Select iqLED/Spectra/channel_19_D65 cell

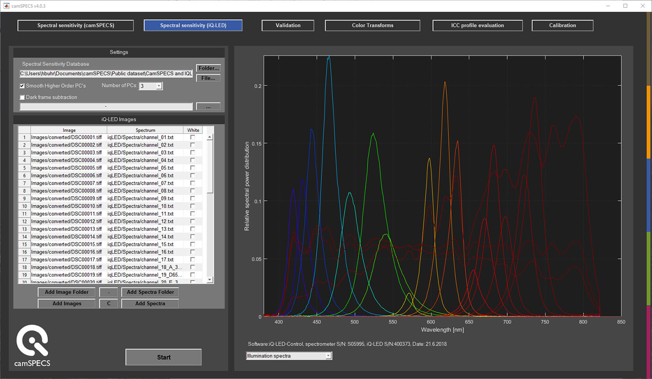pos(145,275)
